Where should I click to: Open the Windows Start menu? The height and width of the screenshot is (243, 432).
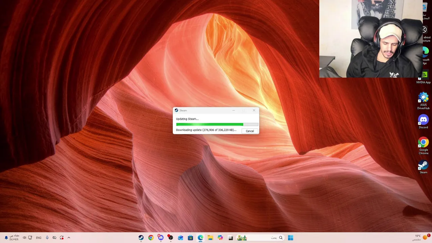[x=291, y=238]
